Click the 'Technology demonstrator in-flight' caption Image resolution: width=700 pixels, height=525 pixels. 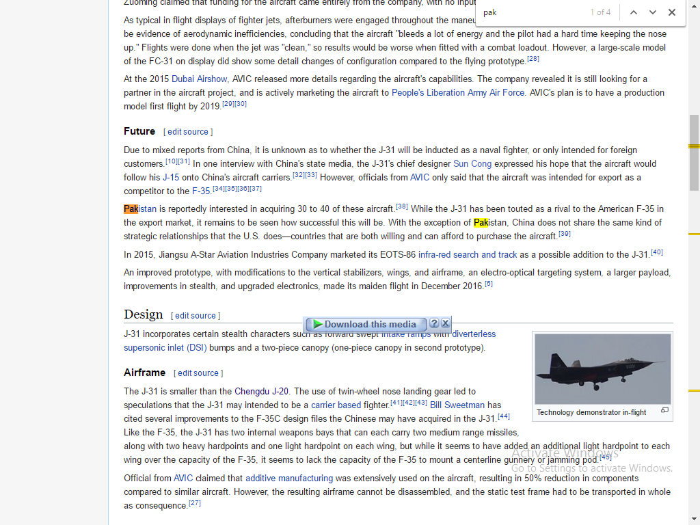(x=591, y=412)
